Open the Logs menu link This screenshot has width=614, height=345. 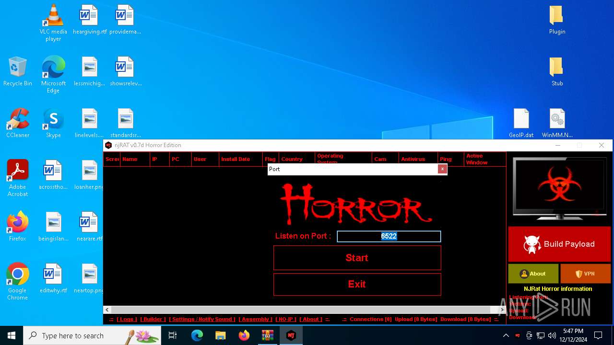click(x=127, y=319)
